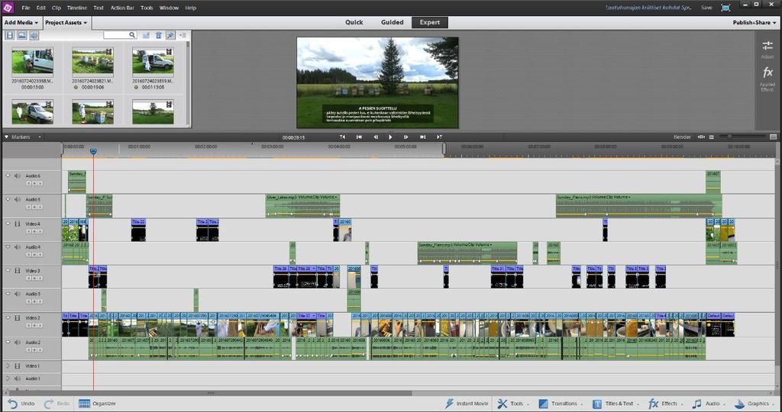Click the up-one-level folder icon in Project Assets
The width and height of the screenshot is (782, 412).
tap(146, 35)
